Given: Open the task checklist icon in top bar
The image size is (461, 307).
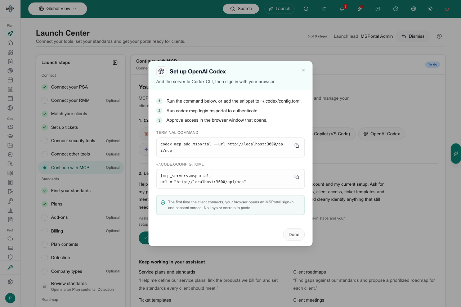Looking at the screenshot, I should [324, 9].
